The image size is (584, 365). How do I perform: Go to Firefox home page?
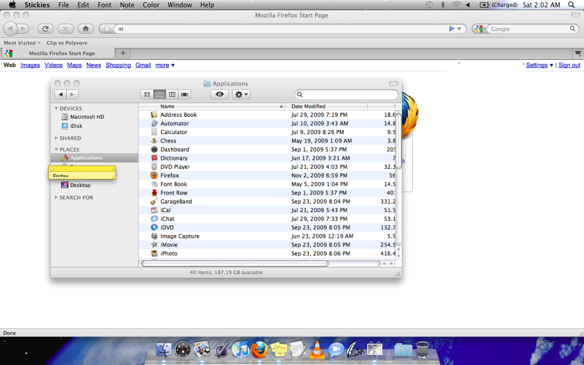coord(86,29)
